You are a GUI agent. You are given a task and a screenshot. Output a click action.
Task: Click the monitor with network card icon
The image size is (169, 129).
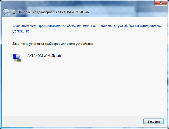tap(17, 58)
